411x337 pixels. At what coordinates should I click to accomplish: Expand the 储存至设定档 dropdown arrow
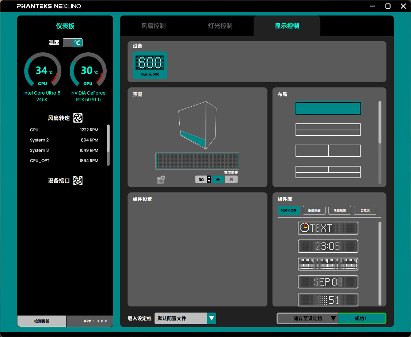coord(333,318)
